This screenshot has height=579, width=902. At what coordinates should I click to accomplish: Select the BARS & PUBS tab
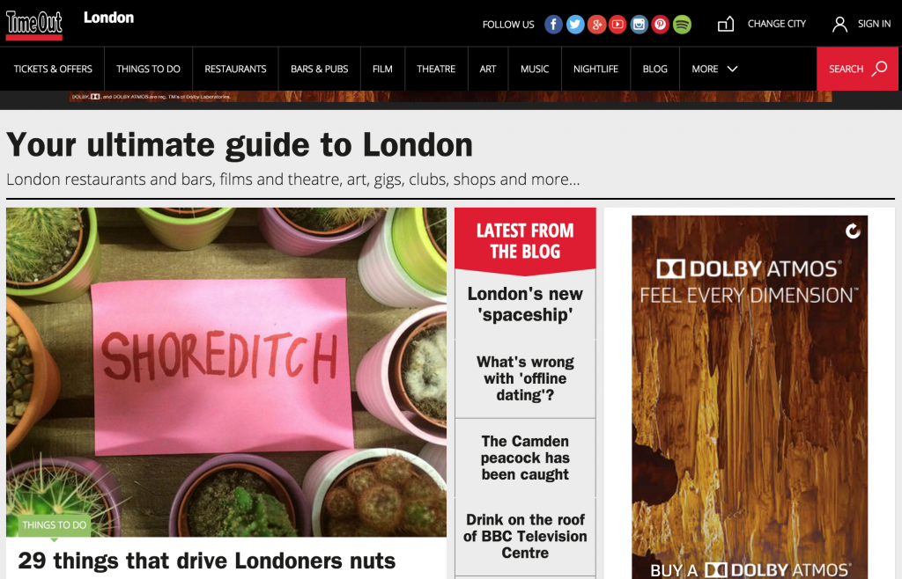pyautogui.click(x=319, y=69)
